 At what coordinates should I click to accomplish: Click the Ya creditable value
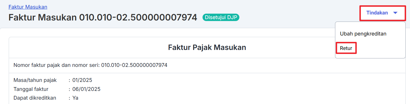(75, 98)
